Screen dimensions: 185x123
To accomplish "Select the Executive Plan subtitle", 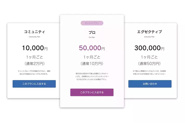I will click(149, 37).
